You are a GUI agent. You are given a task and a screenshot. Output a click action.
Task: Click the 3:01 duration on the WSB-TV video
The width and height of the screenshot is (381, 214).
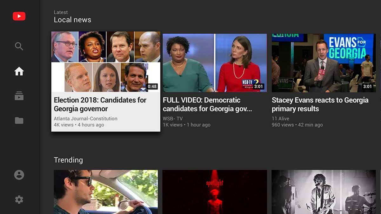click(x=259, y=87)
